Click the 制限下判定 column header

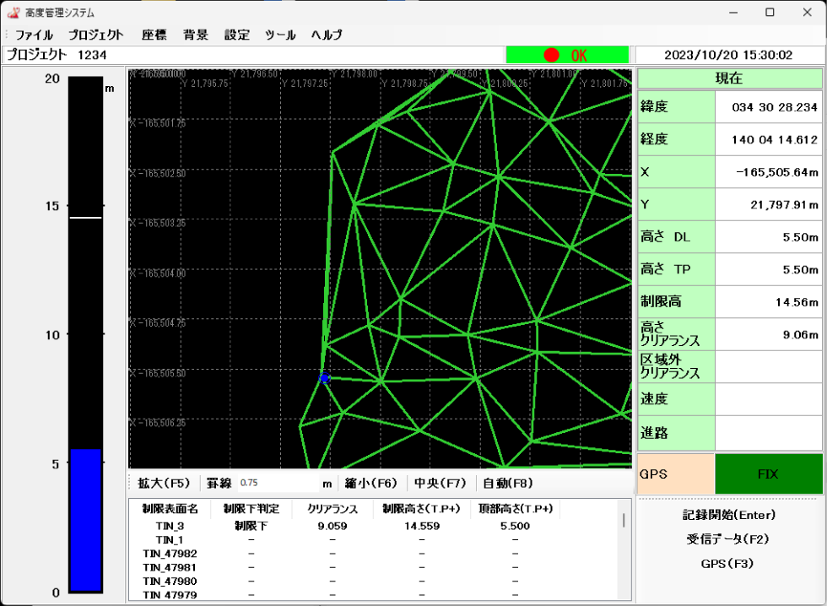click(x=251, y=509)
